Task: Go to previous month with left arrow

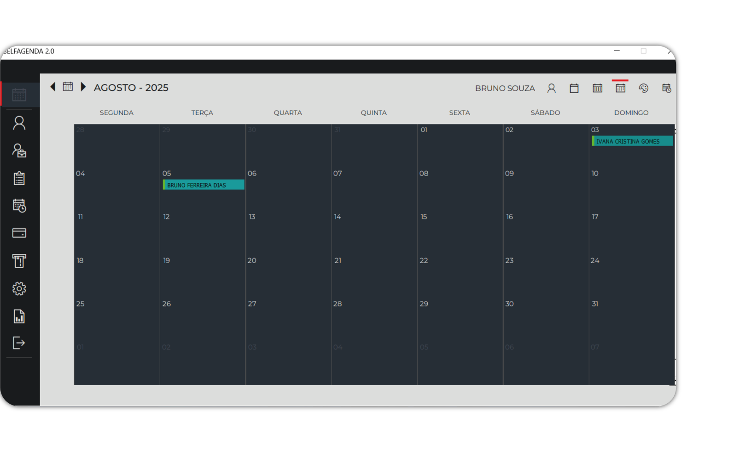Action: [x=53, y=87]
